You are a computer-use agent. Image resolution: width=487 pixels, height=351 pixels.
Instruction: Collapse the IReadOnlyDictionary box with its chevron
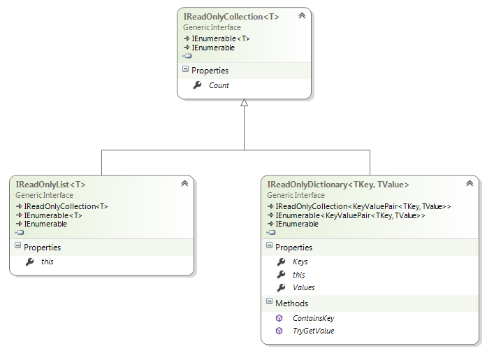click(470, 183)
